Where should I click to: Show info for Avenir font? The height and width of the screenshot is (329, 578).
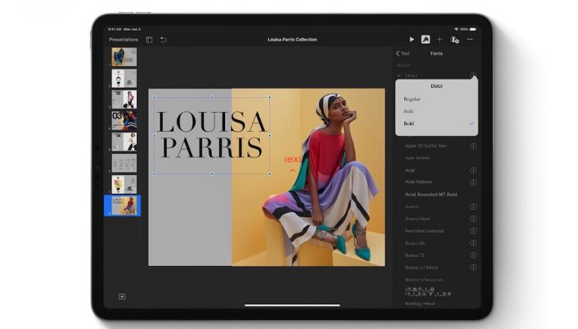coord(473,207)
